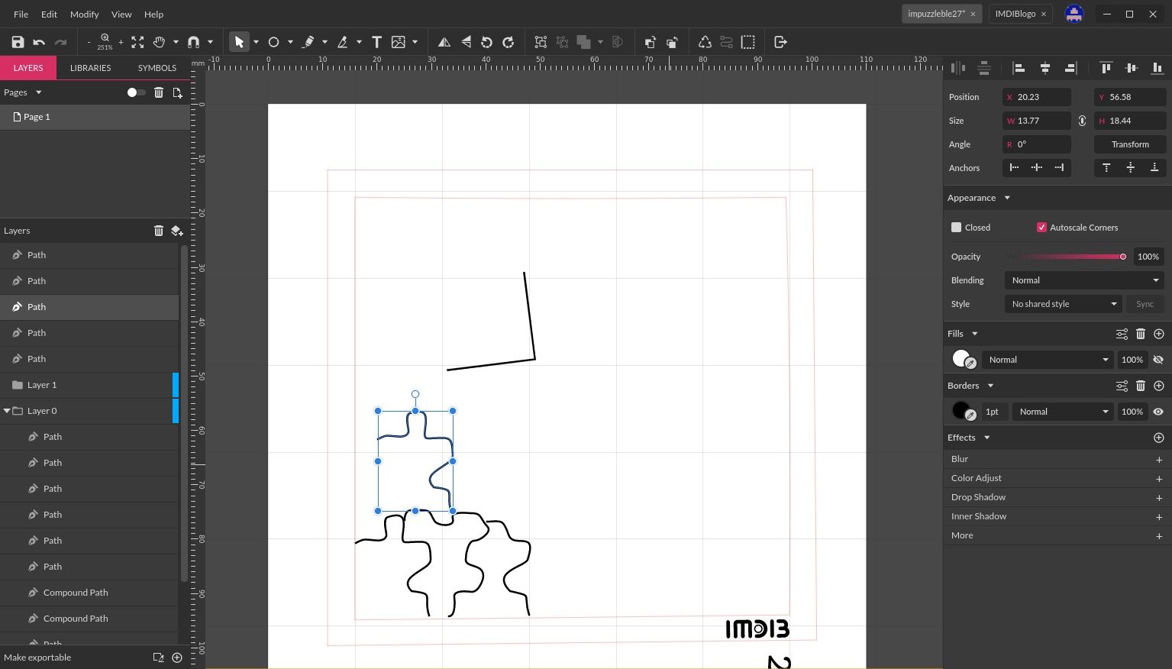Select the Knife/Pencil tool
Screen dimensions: 1172x669
[x=344, y=42]
